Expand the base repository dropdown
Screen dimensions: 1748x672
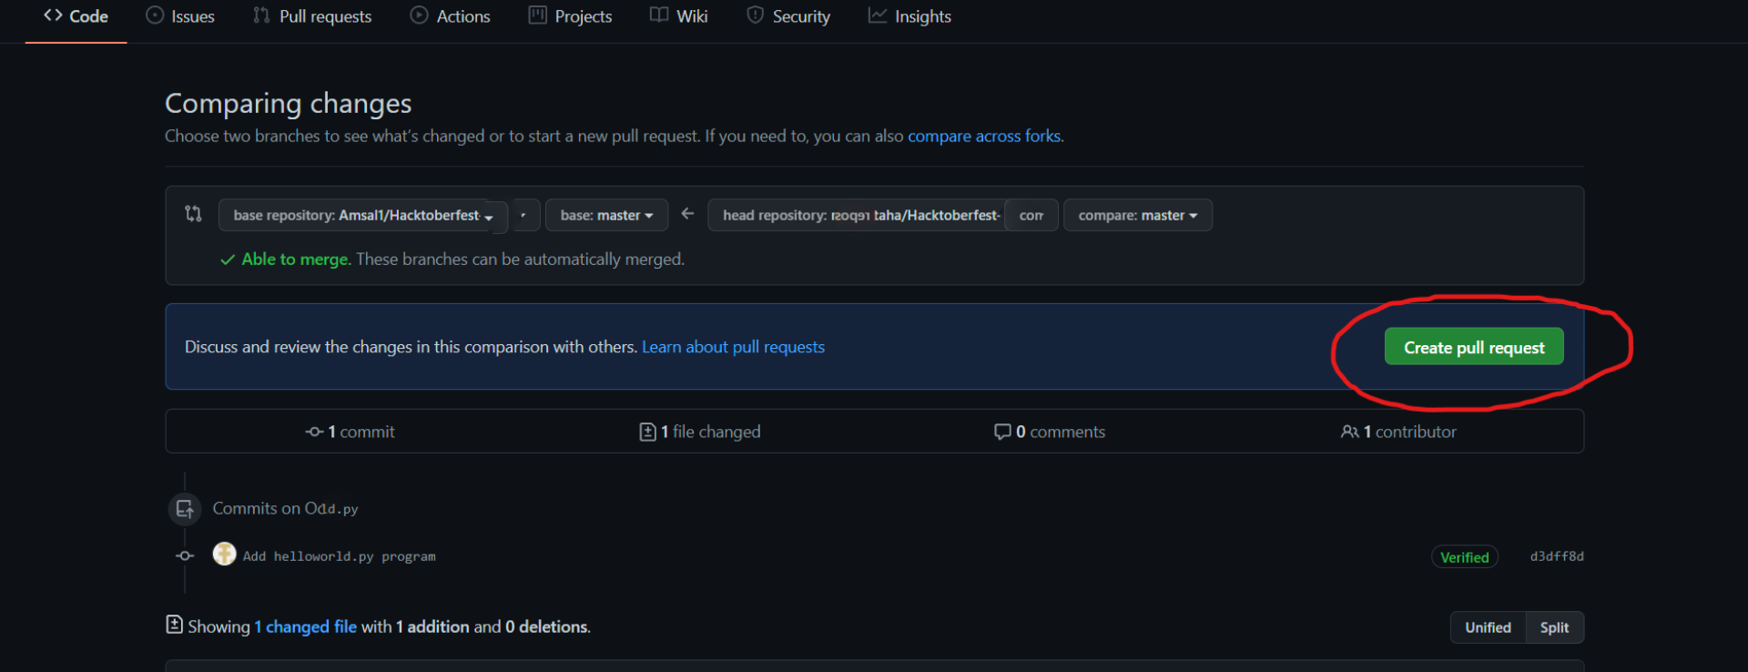[x=362, y=216]
